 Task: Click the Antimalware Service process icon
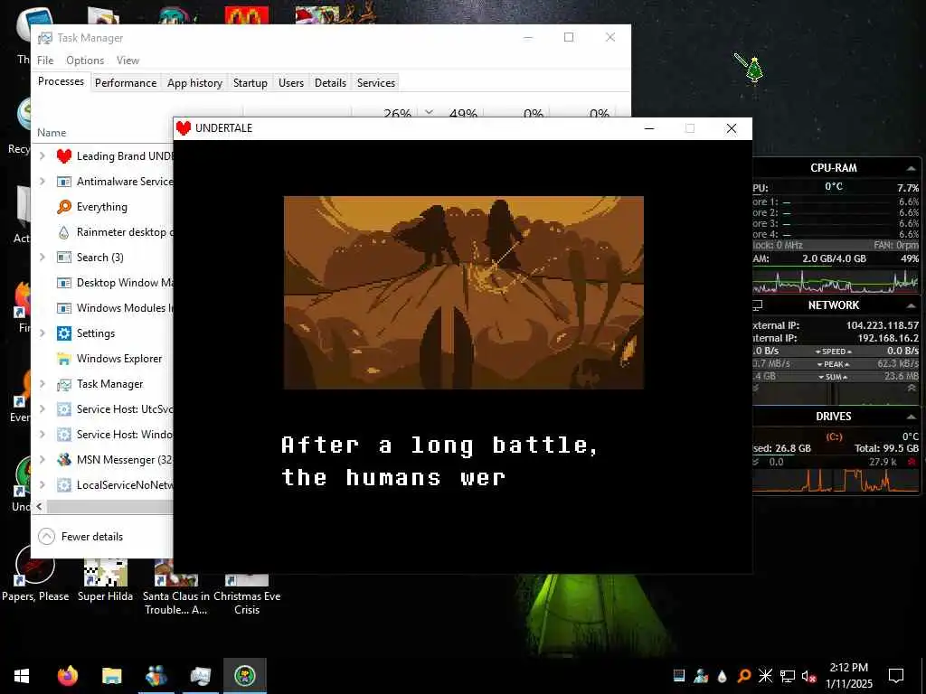click(x=64, y=182)
